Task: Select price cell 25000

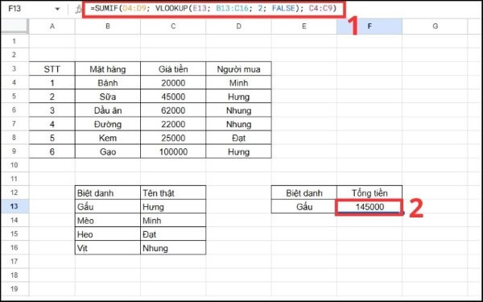Action: (173, 138)
